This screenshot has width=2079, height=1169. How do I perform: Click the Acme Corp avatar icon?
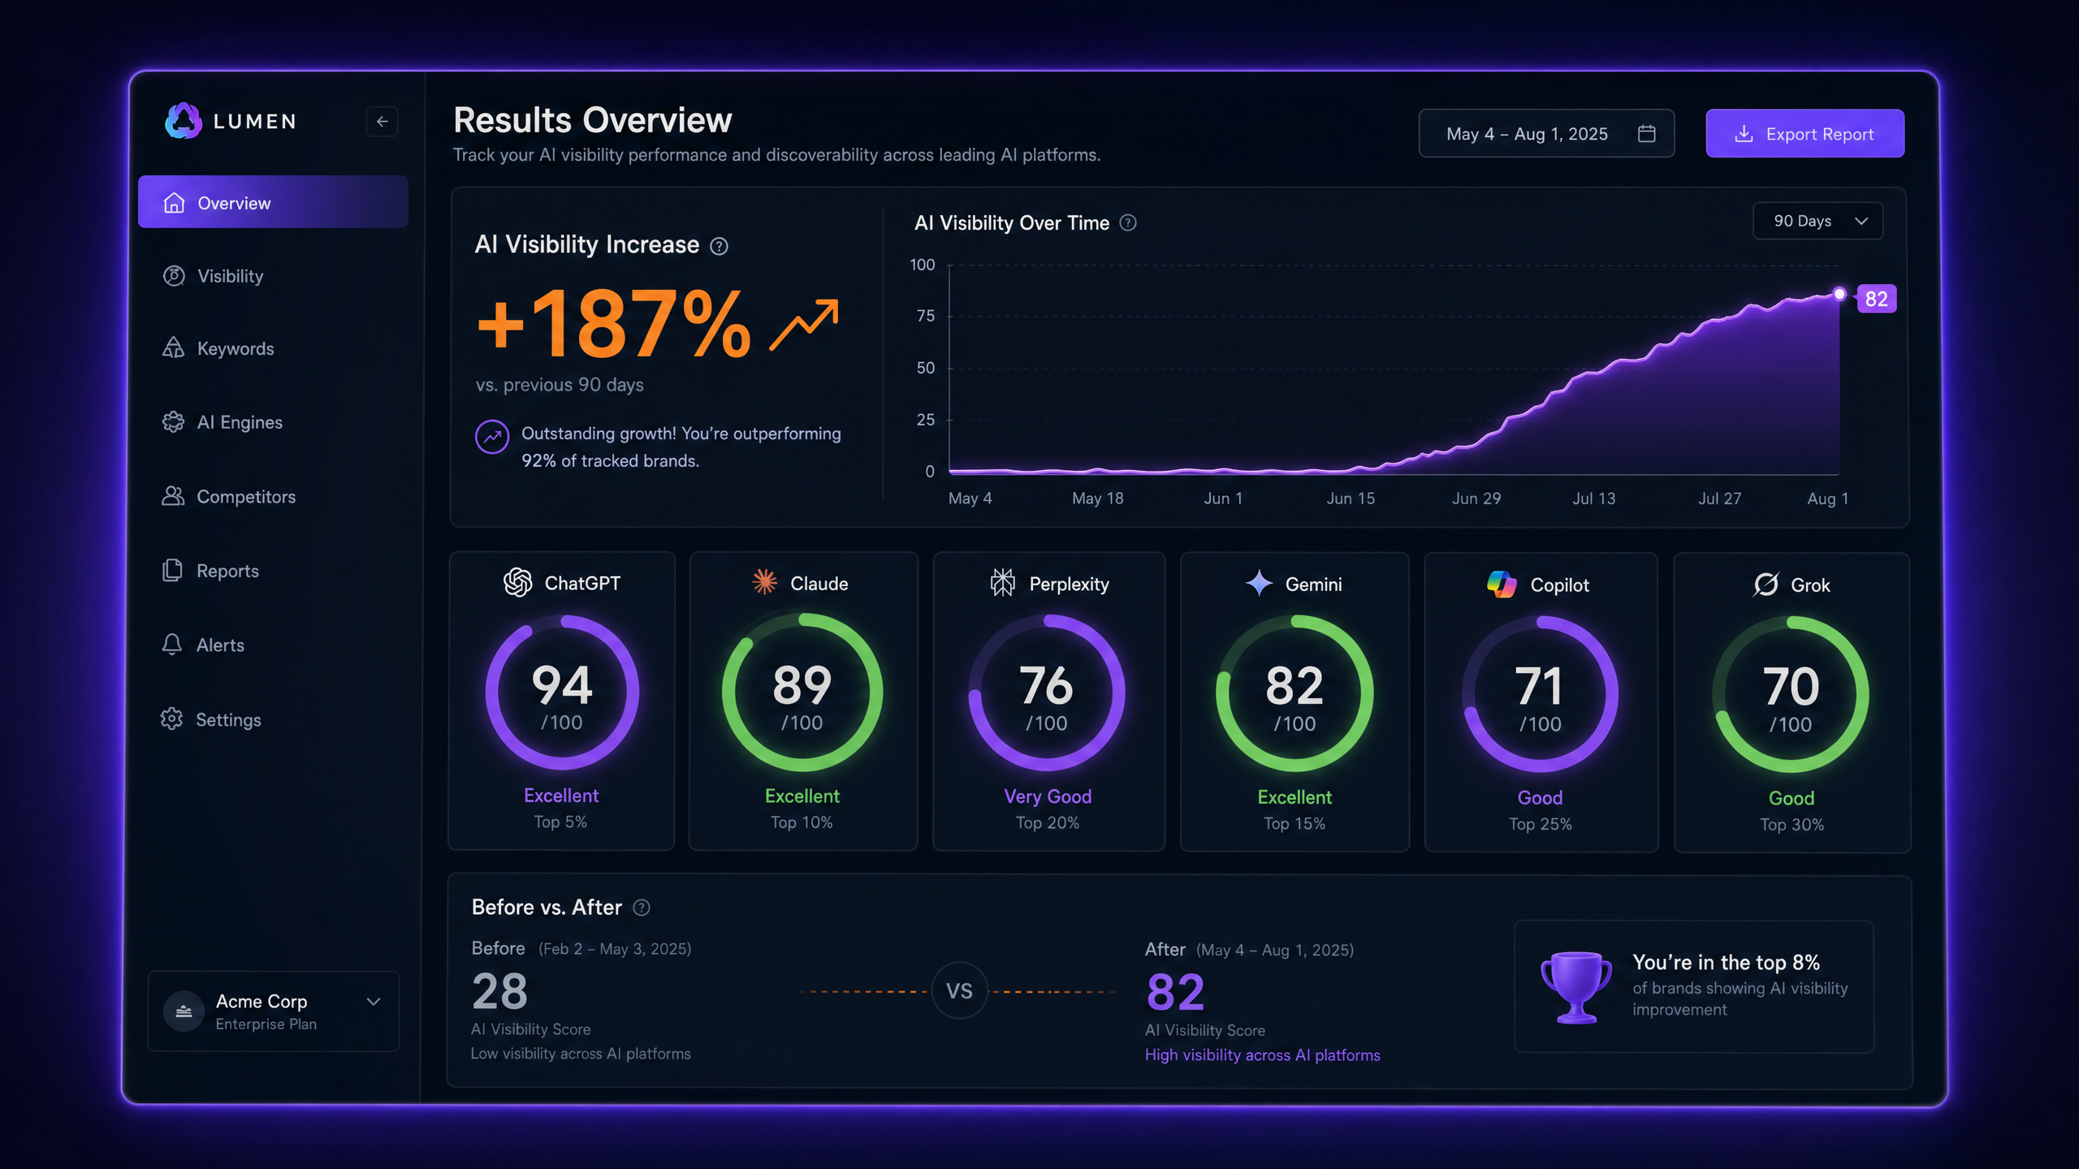(184, 1011)
